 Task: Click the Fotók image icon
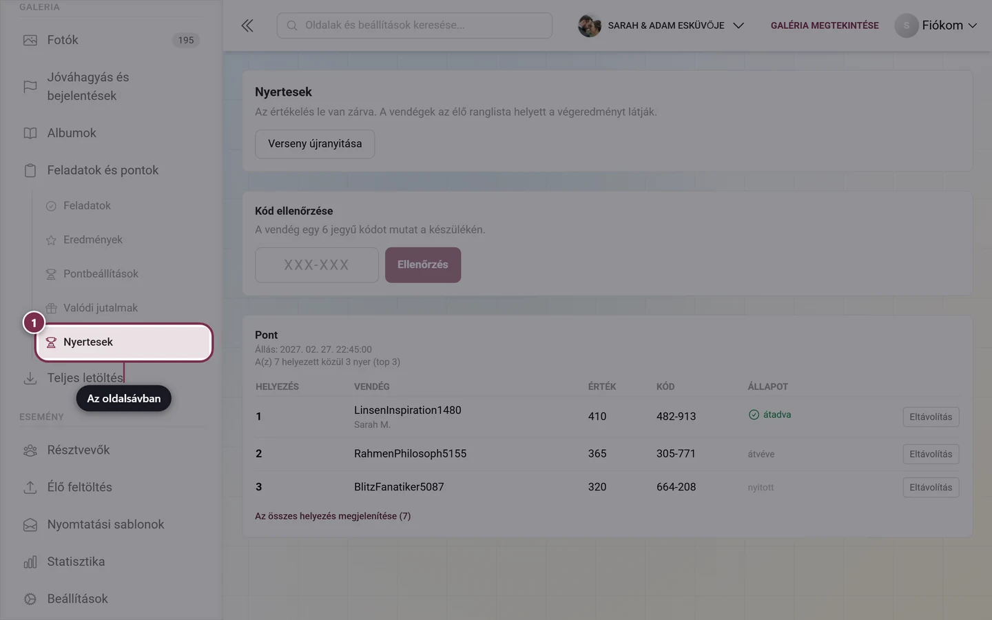coord(30,40)
